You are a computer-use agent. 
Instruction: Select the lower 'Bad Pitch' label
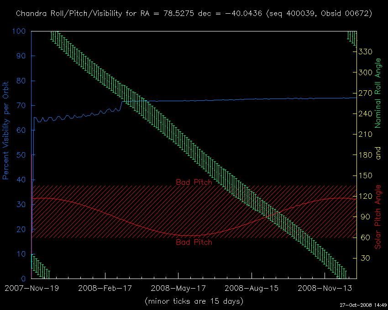(194, 243)
